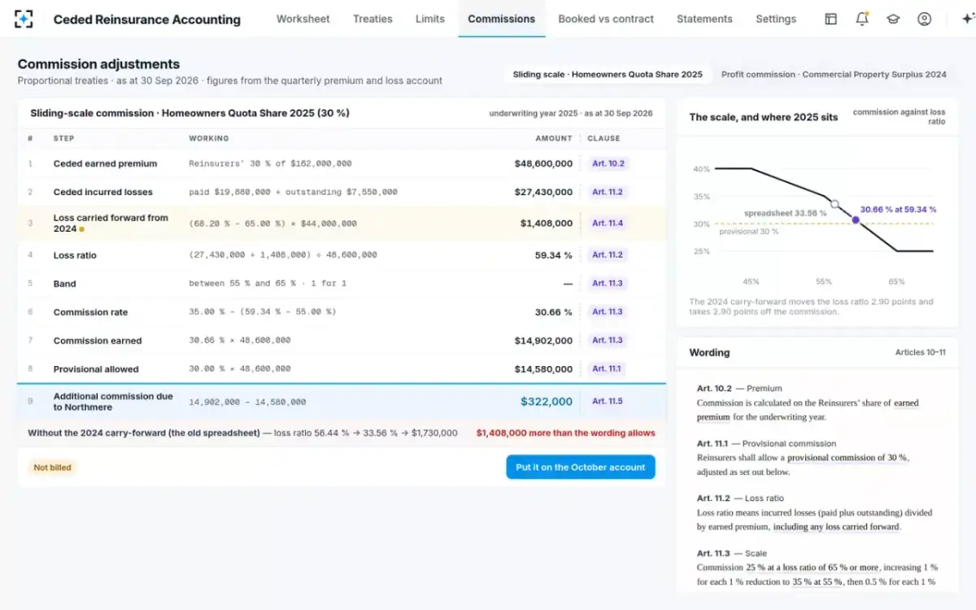Open the Booked vs contract tab
Viewport: 976px width, 610px height.
coord(606,19)
